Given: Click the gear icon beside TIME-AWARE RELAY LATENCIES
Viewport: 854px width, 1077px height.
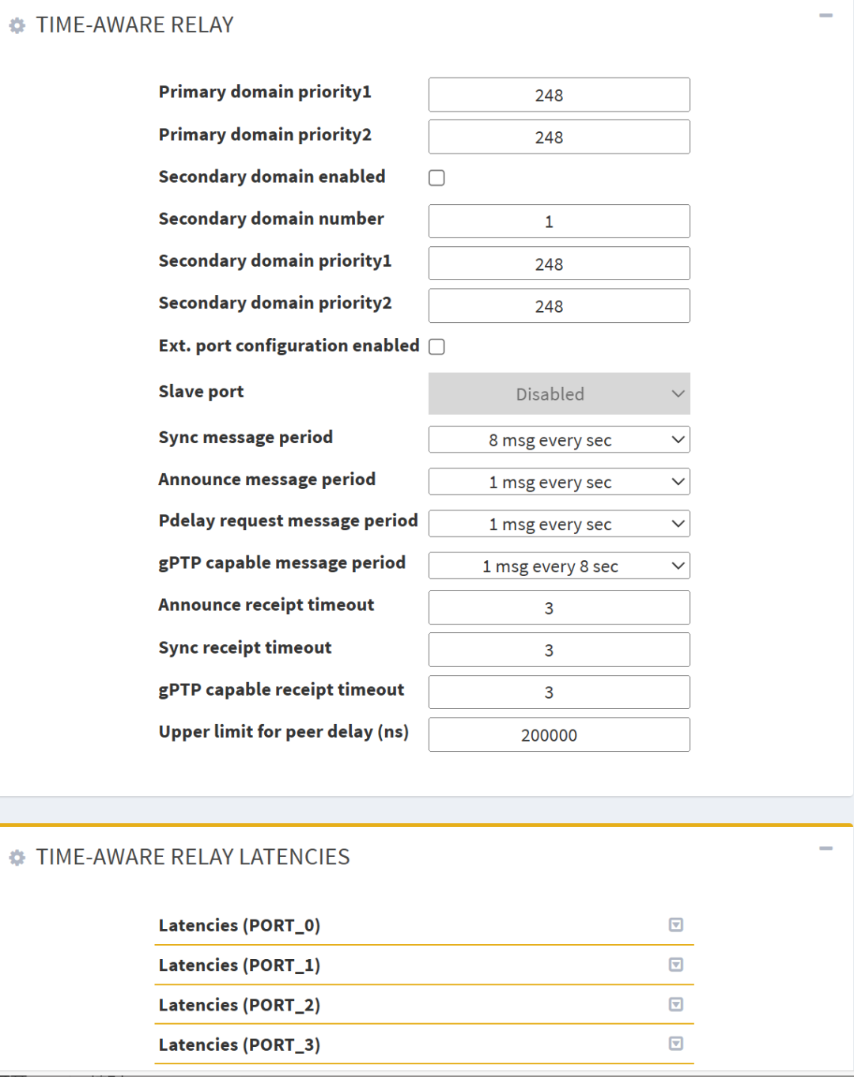Looking at the screenshot, I should tap(17, 858).
